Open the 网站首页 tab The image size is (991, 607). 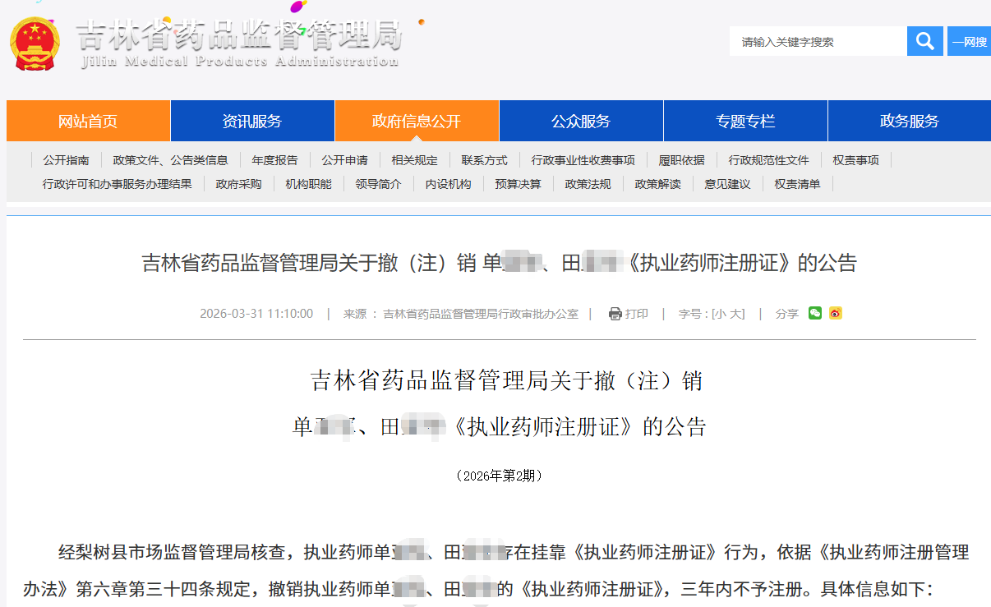coord(88,121)
